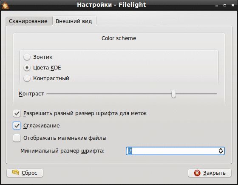Click the red cross icon on Закрыть

pyautogui.click(x=197, y=173)
